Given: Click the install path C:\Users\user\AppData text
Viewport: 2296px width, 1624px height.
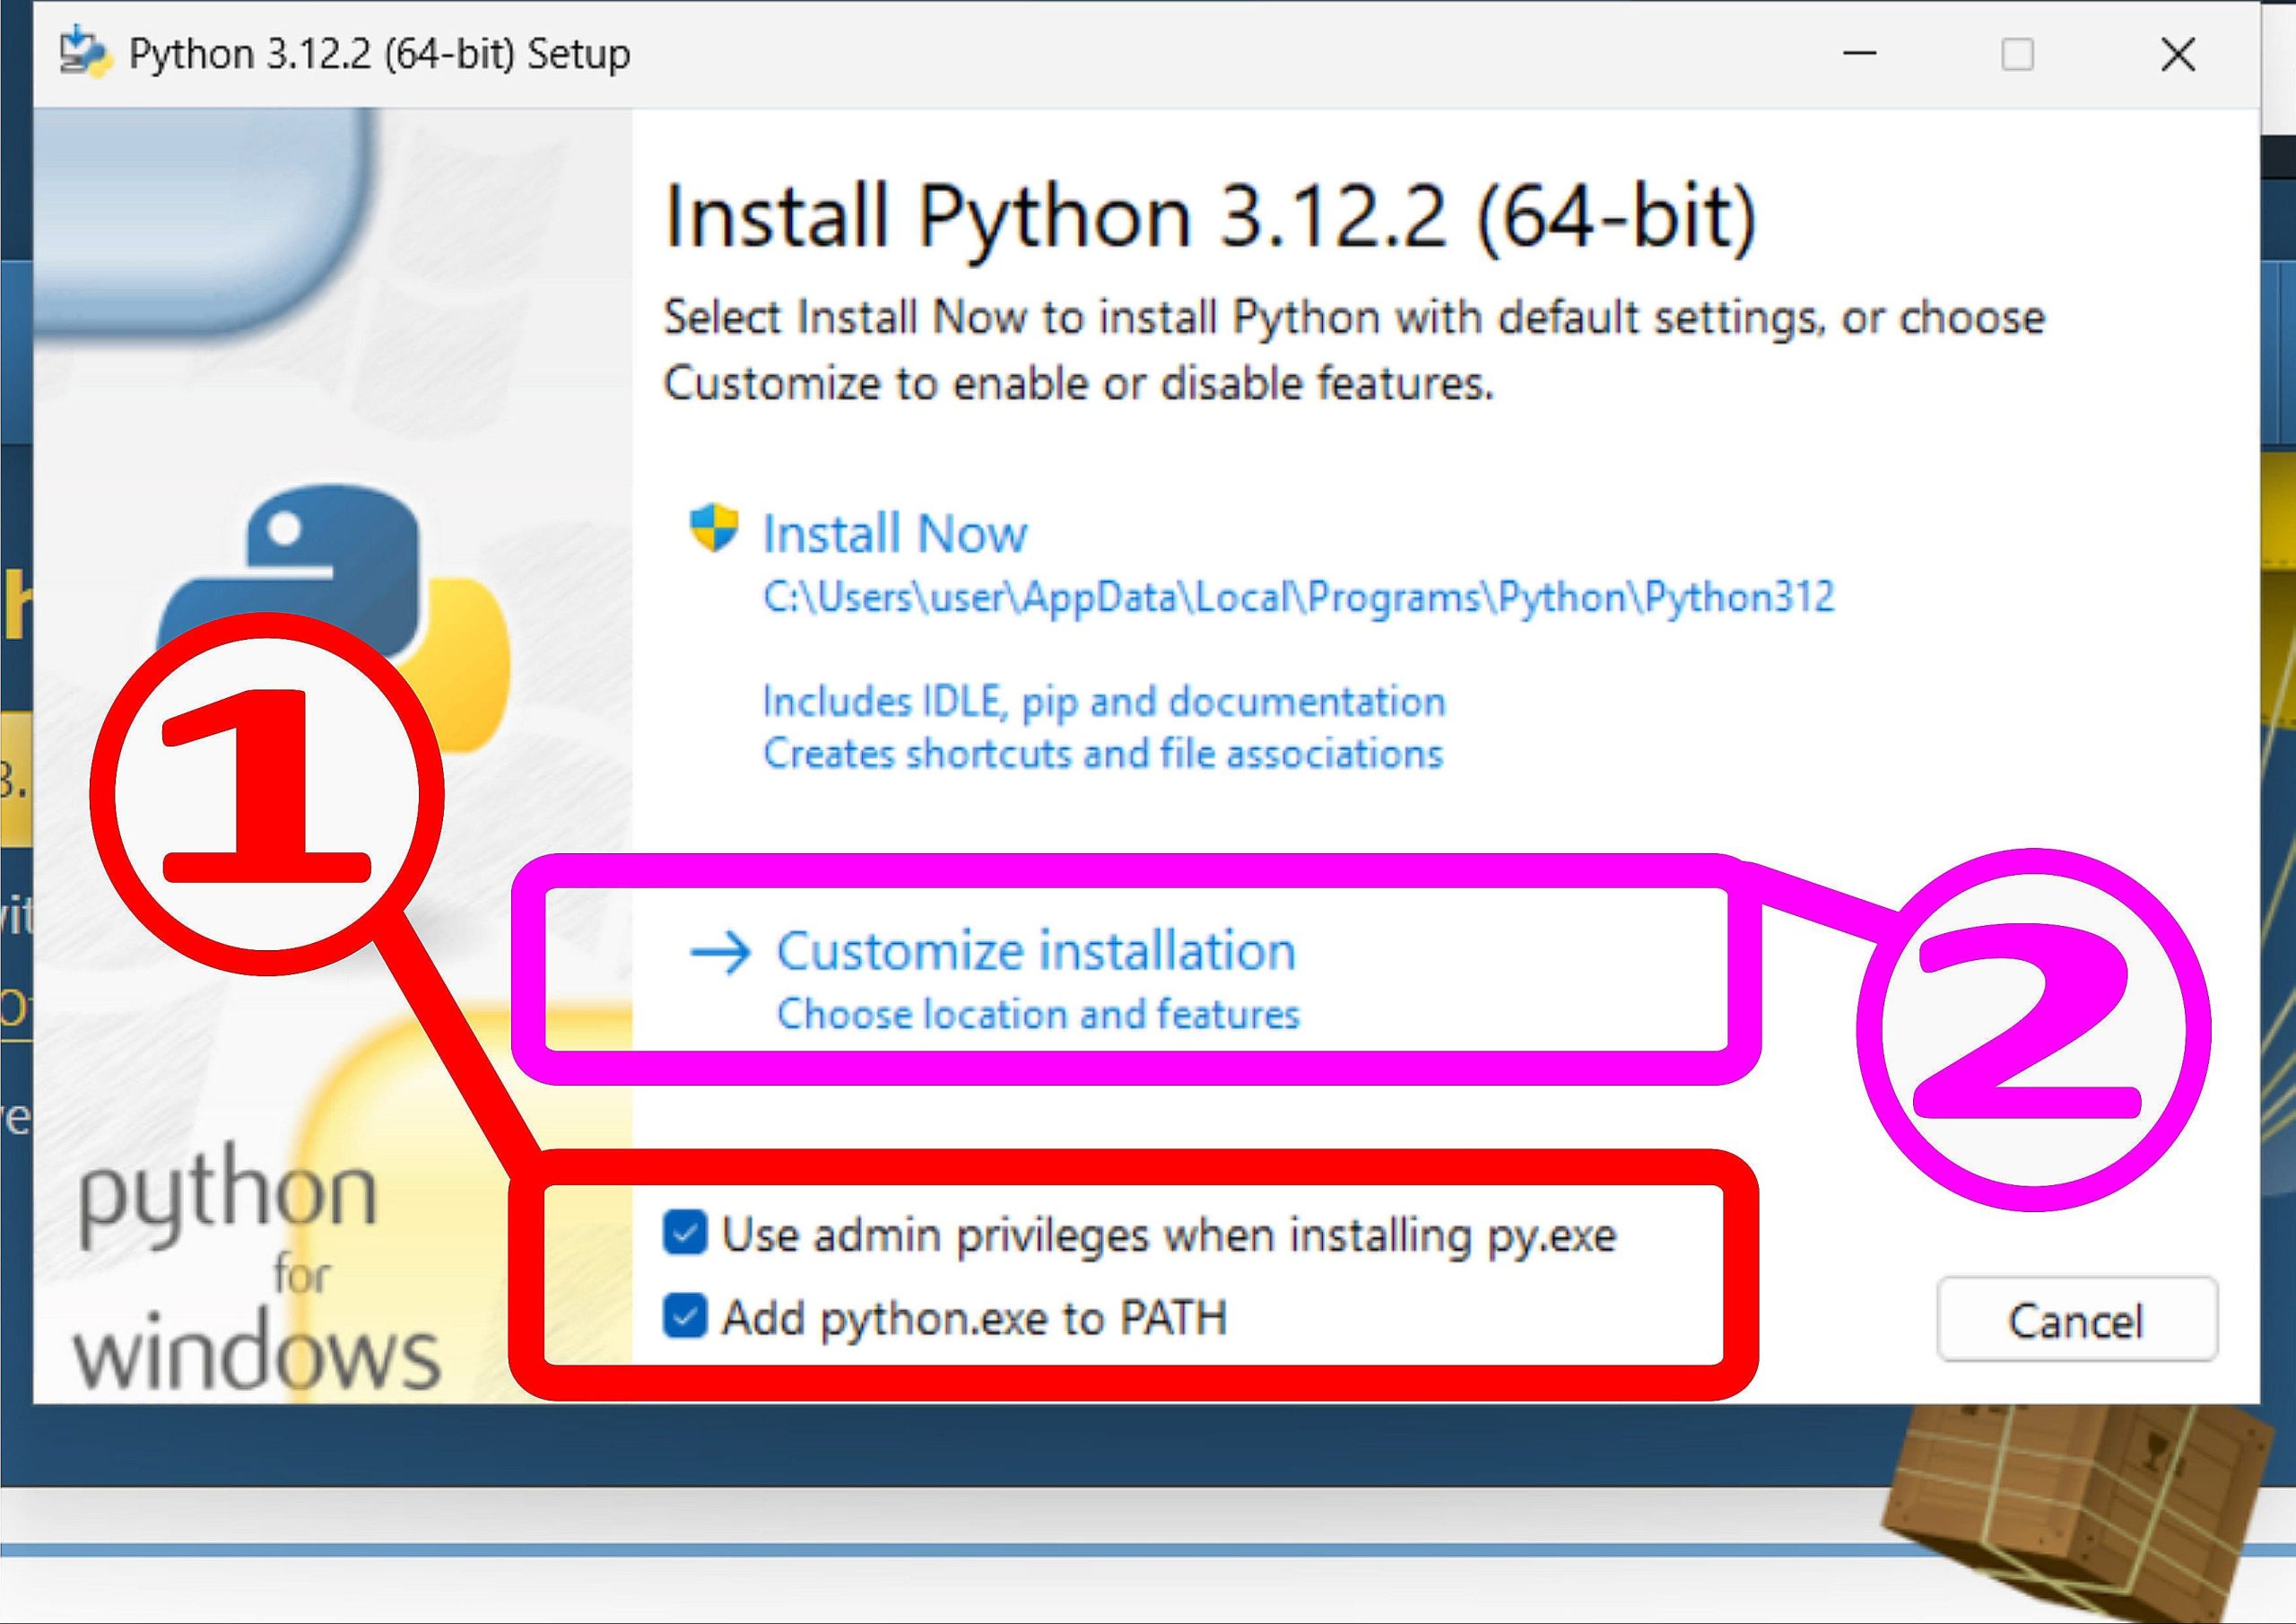Looking at the screenshot, I should (1298, 598).
